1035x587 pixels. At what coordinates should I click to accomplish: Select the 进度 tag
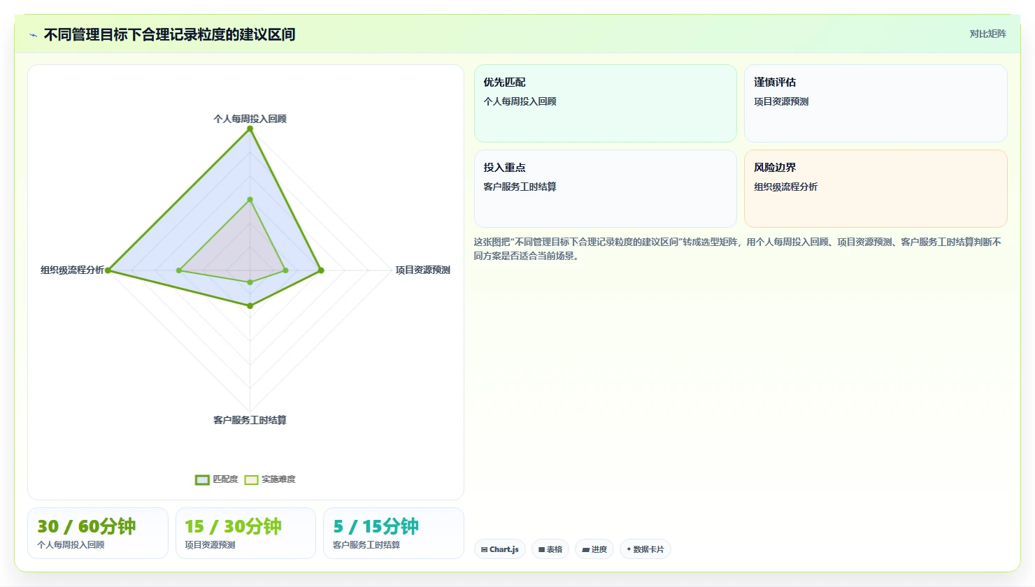pos(594,549)
